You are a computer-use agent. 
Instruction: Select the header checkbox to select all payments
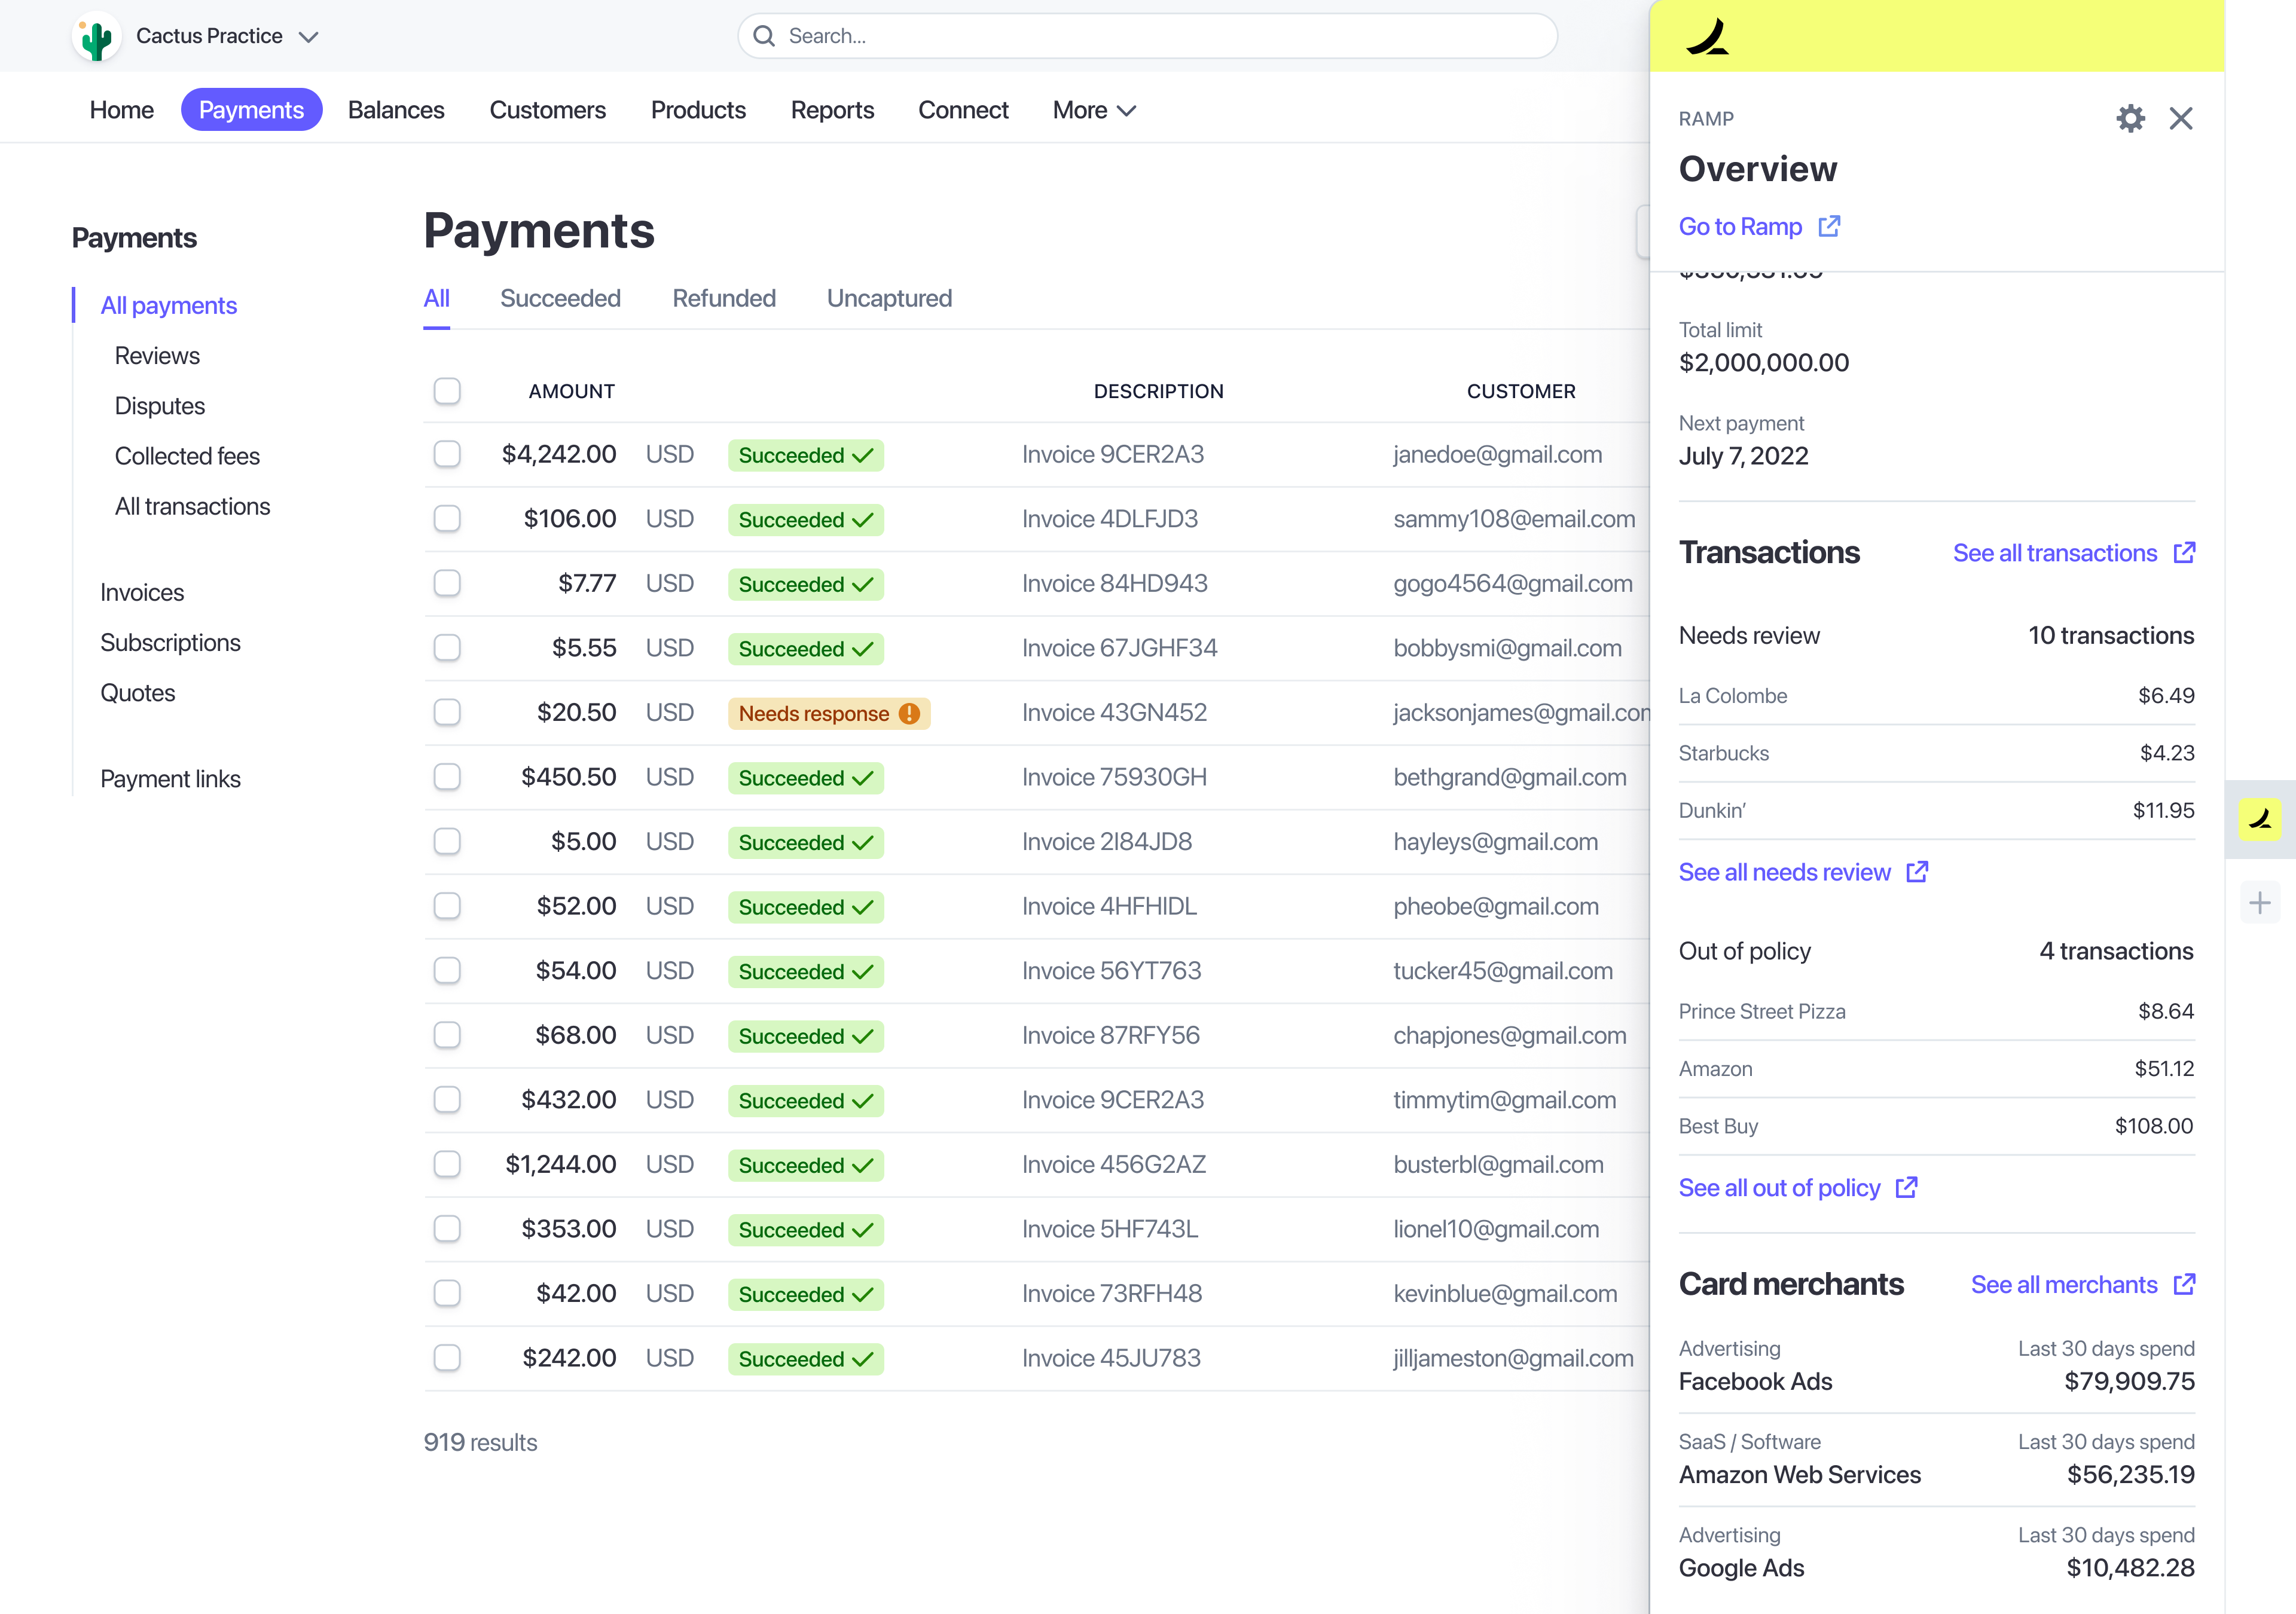coord(447,391)
